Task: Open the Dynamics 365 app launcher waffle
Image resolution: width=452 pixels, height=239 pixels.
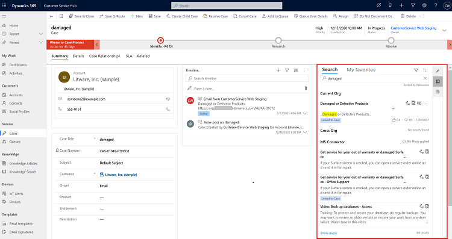Action: 4,5
